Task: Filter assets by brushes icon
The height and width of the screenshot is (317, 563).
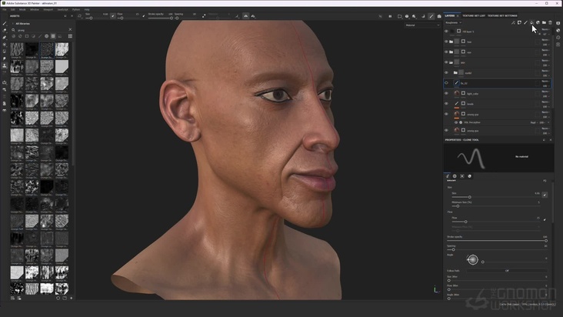Action: pos(40,36)
